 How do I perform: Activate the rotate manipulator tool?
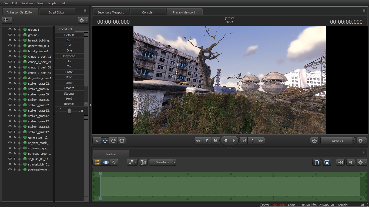113,141
